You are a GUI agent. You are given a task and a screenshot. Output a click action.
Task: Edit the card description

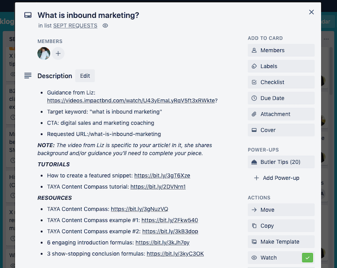coord(85,76)
